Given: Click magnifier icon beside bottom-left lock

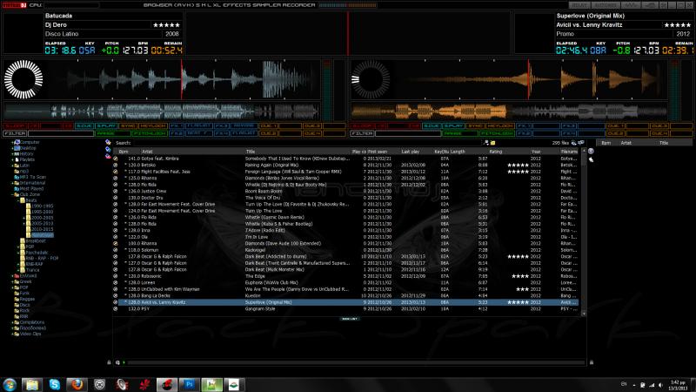Looking at the screenshot, I should tap(117, 362).
